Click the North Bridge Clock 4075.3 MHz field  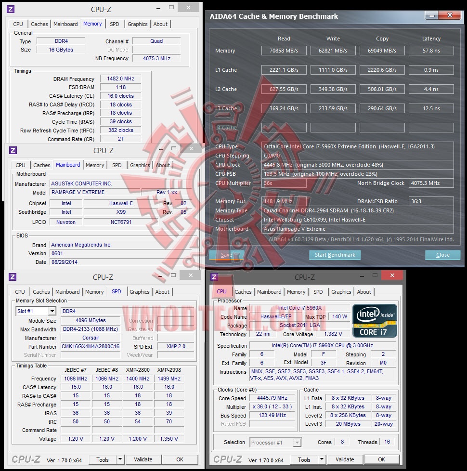431,183
